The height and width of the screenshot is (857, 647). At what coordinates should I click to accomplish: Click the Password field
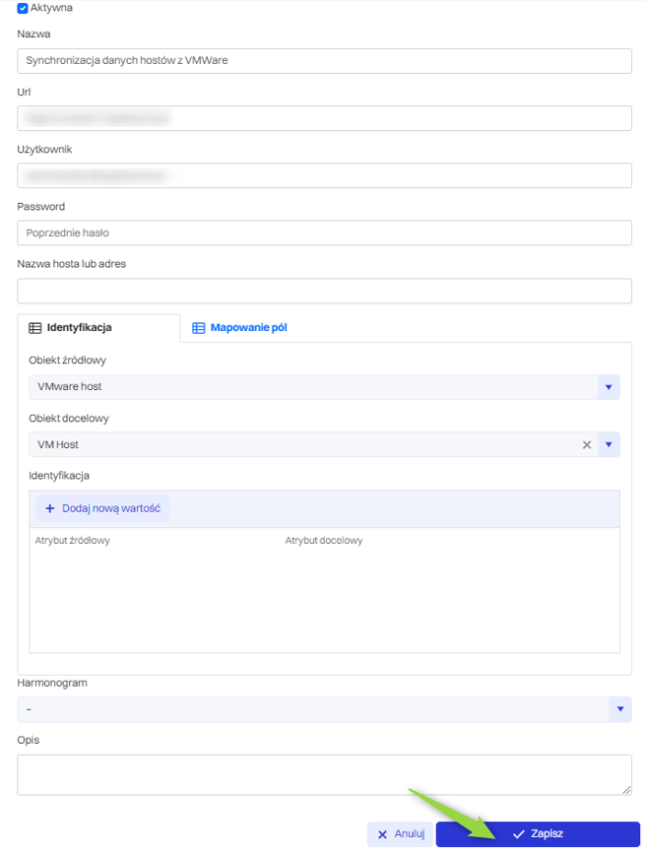pos(323,233)
